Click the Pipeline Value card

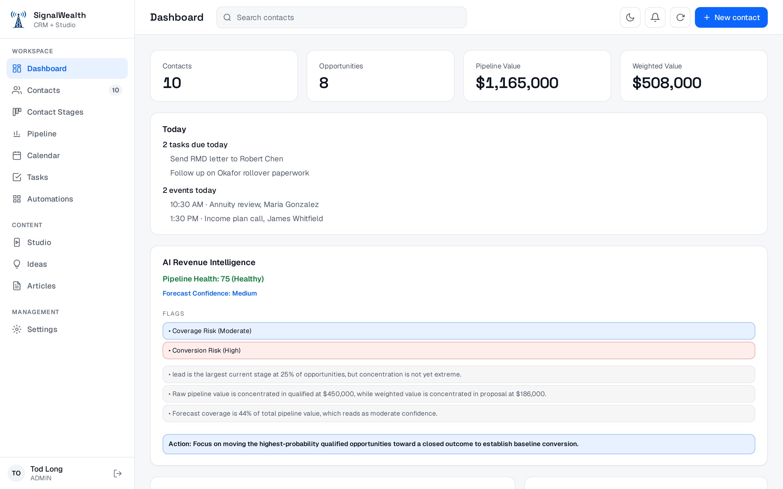(537, 76)
